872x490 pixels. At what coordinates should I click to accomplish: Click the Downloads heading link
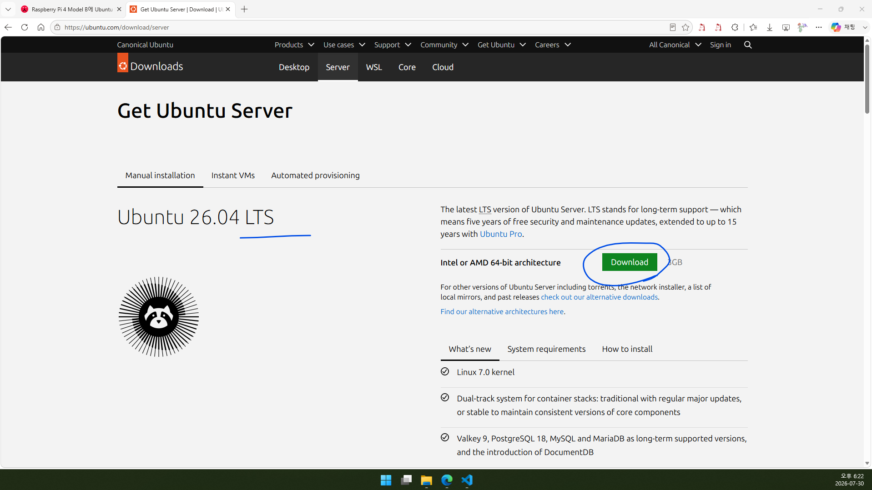coord(156,66)
